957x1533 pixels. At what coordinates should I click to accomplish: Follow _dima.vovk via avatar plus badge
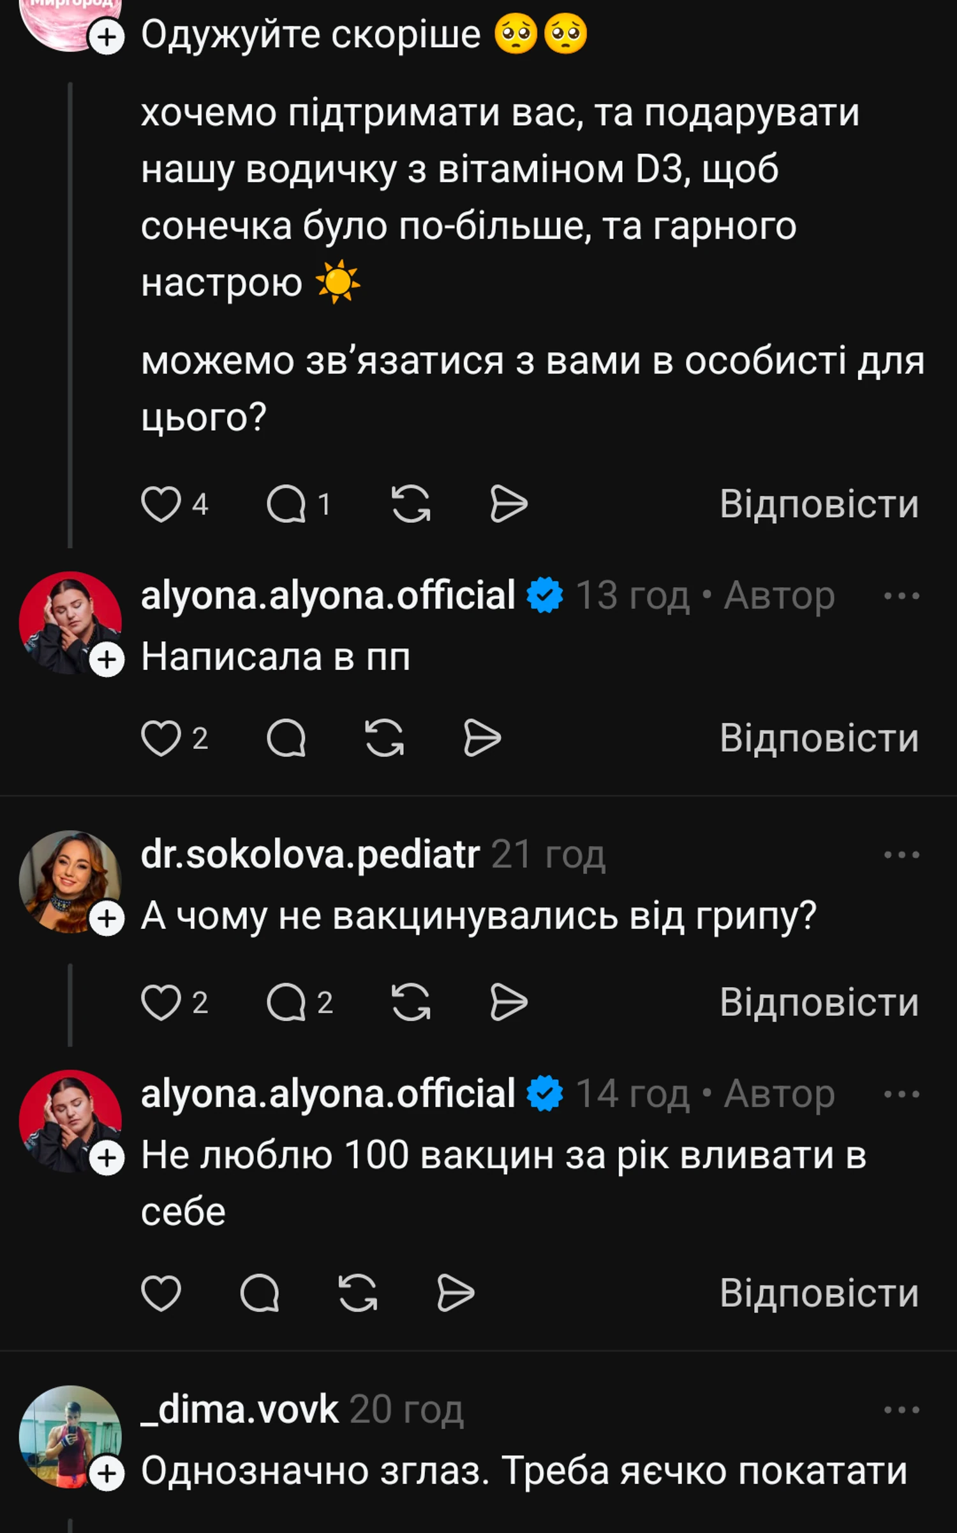tap(107, 1473)
